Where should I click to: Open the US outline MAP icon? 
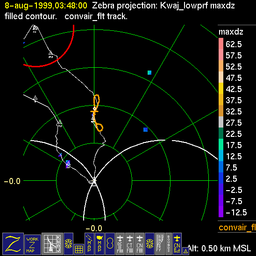100,244
